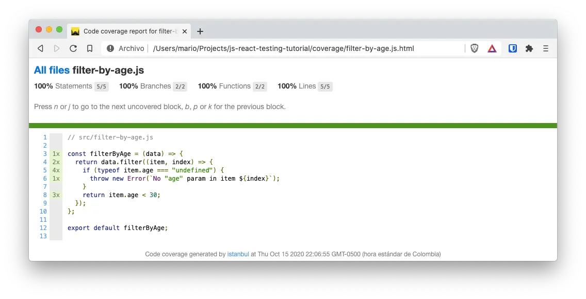The height and width of the screenshot is (299, 586).
Task: Click the Functions 2/2 fraction badge
Action: (260, 86)
